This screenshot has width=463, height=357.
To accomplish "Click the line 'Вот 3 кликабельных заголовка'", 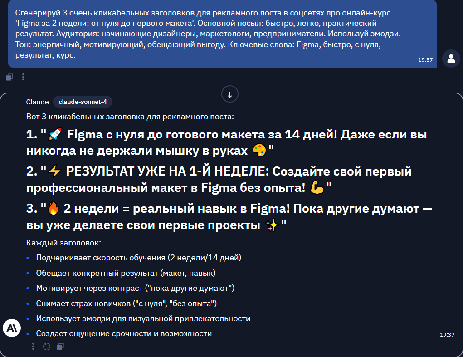I will (130, 117).
